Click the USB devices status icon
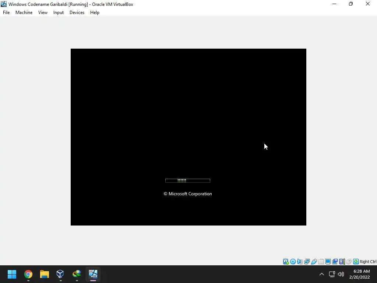 (x=314, y=262)
